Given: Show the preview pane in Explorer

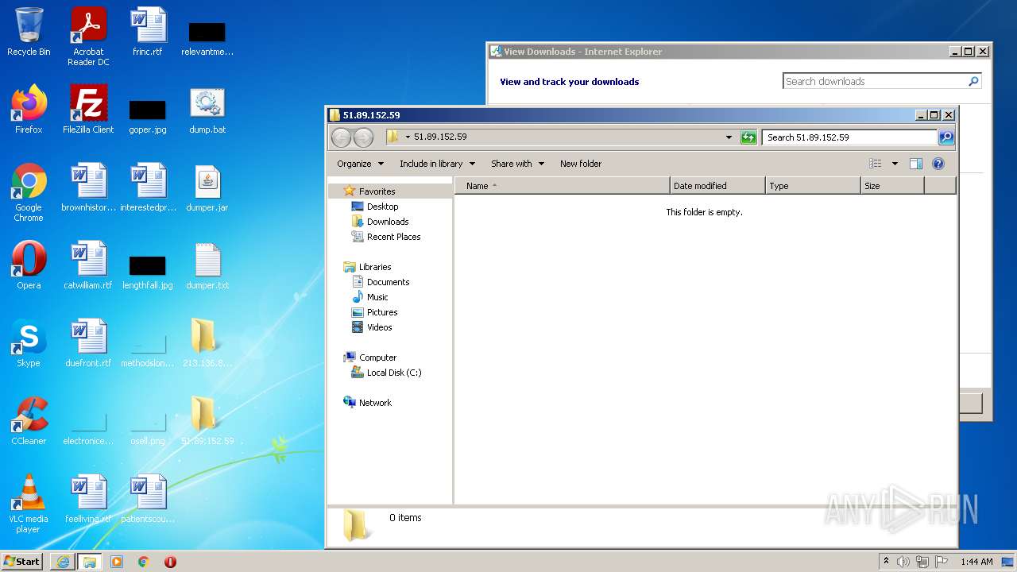Looking at the screenshot, I should click(x=916, y=164).
